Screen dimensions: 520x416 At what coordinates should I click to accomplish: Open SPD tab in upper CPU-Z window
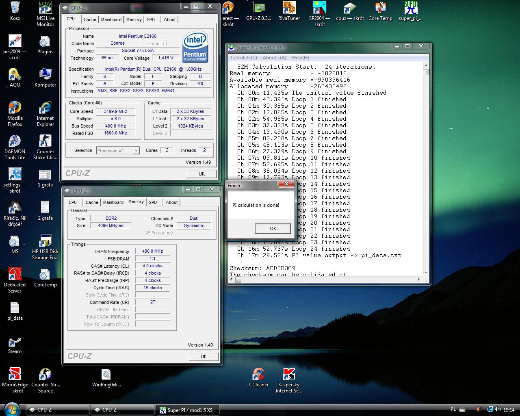tap(151, 19)
